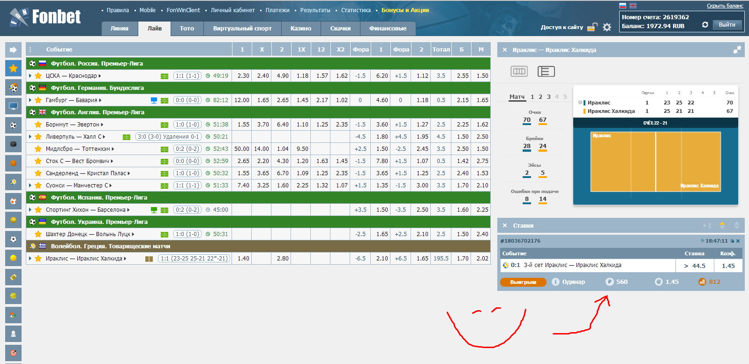The width and height of the screenshot is (749, 364).
Task: Expand Суонси — Манчестер С row with left triangle
Action: pyautogui.click(x=30, y=186)
